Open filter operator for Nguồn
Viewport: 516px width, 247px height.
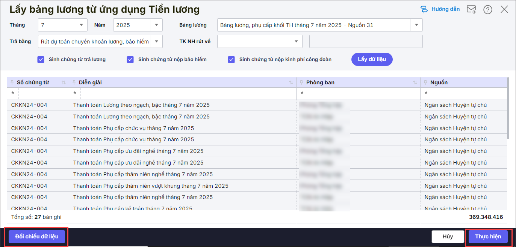(x=426, y=93)
